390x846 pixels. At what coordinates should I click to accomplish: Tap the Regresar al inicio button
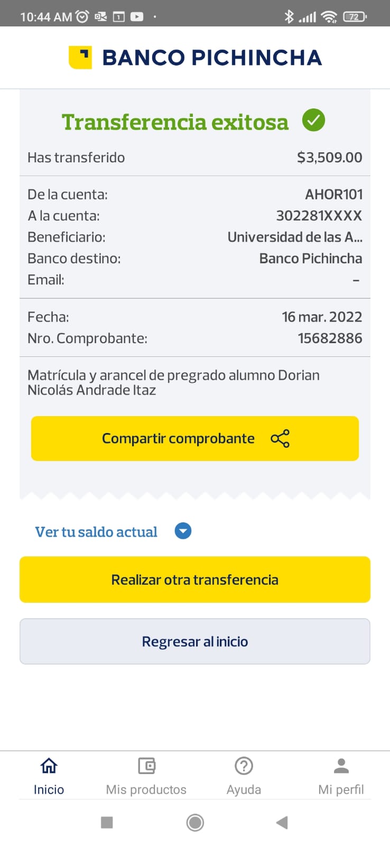[195, 641]
